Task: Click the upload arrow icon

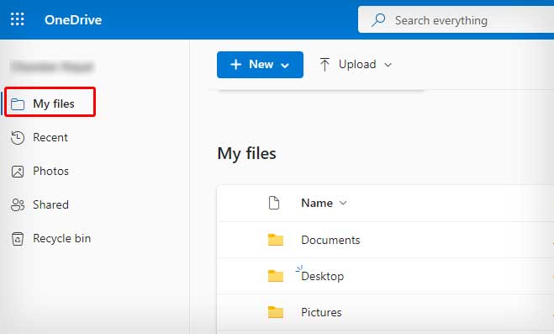Action: tap(324, 65)
